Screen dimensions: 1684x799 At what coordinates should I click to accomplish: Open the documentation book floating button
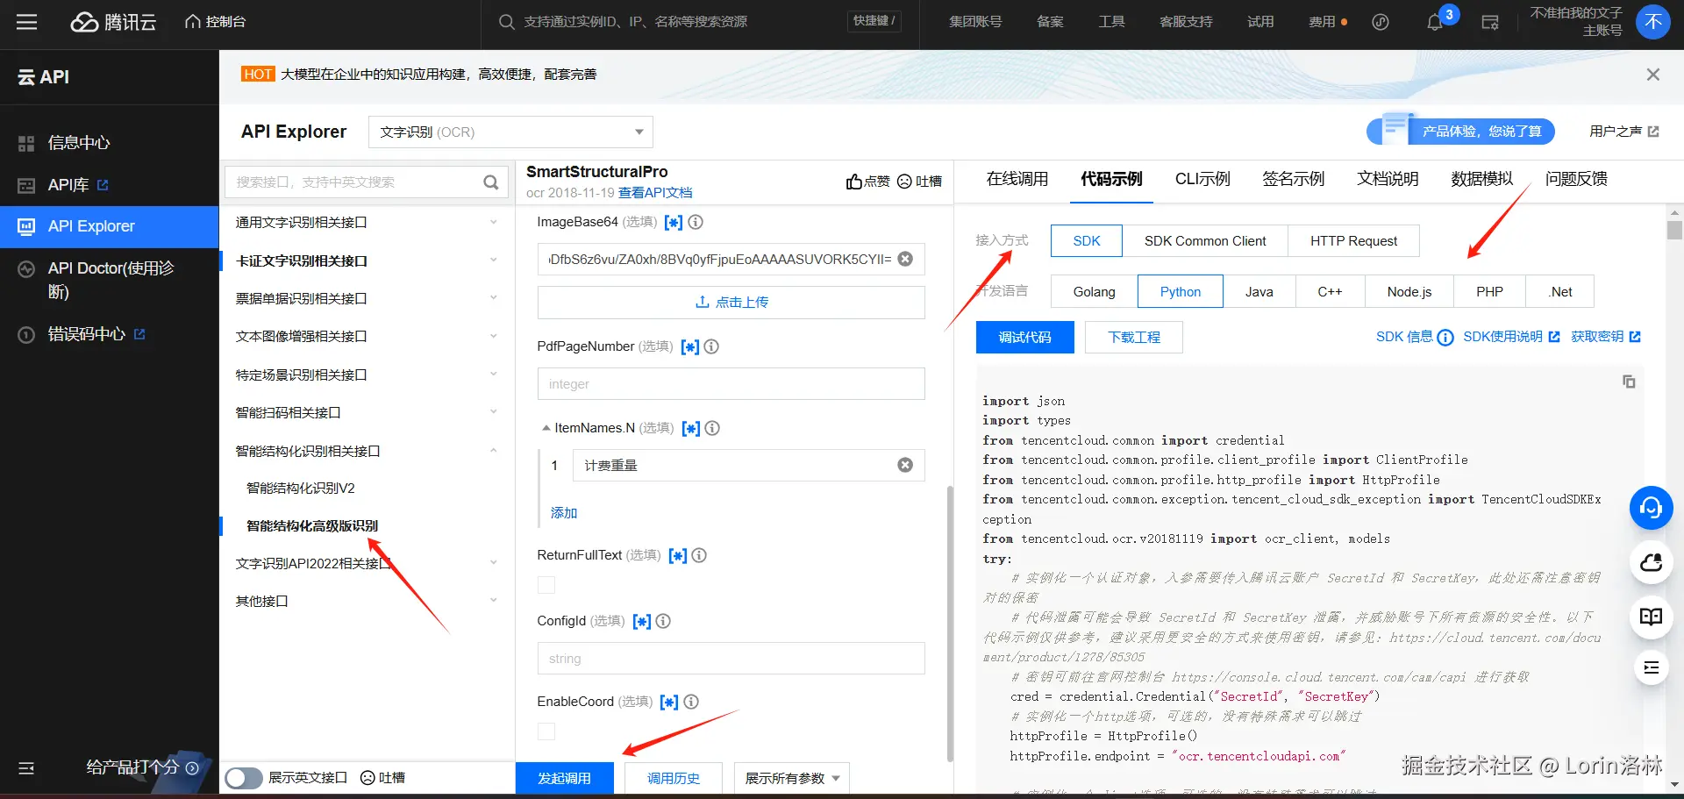[x=1652, y=617]
